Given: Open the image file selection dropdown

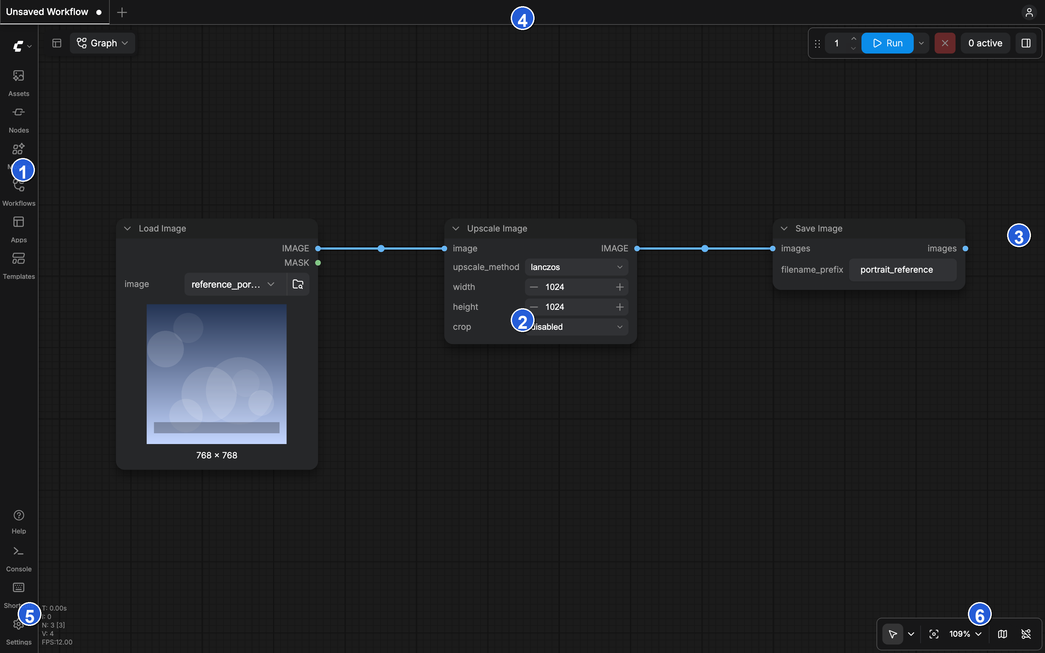Looking at the screenshot, I should click(x=235, y=284).
